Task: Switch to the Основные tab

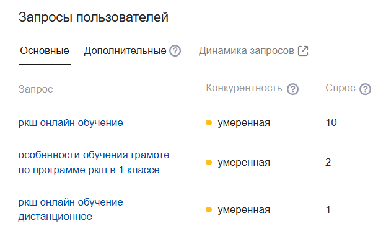Action: [45, 51]
